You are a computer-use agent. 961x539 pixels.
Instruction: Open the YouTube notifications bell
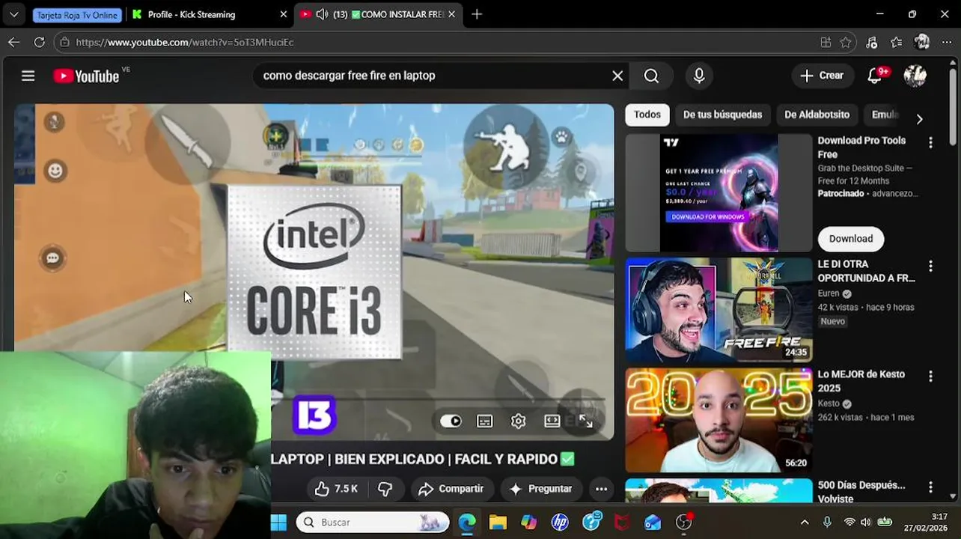pos(875,76)
